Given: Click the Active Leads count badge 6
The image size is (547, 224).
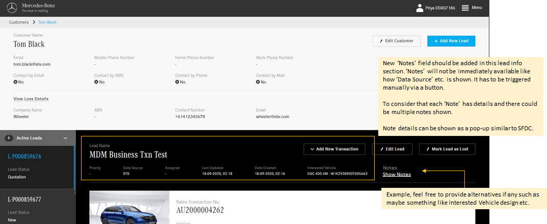Looking at the screenshot, I should pos(9,138).
